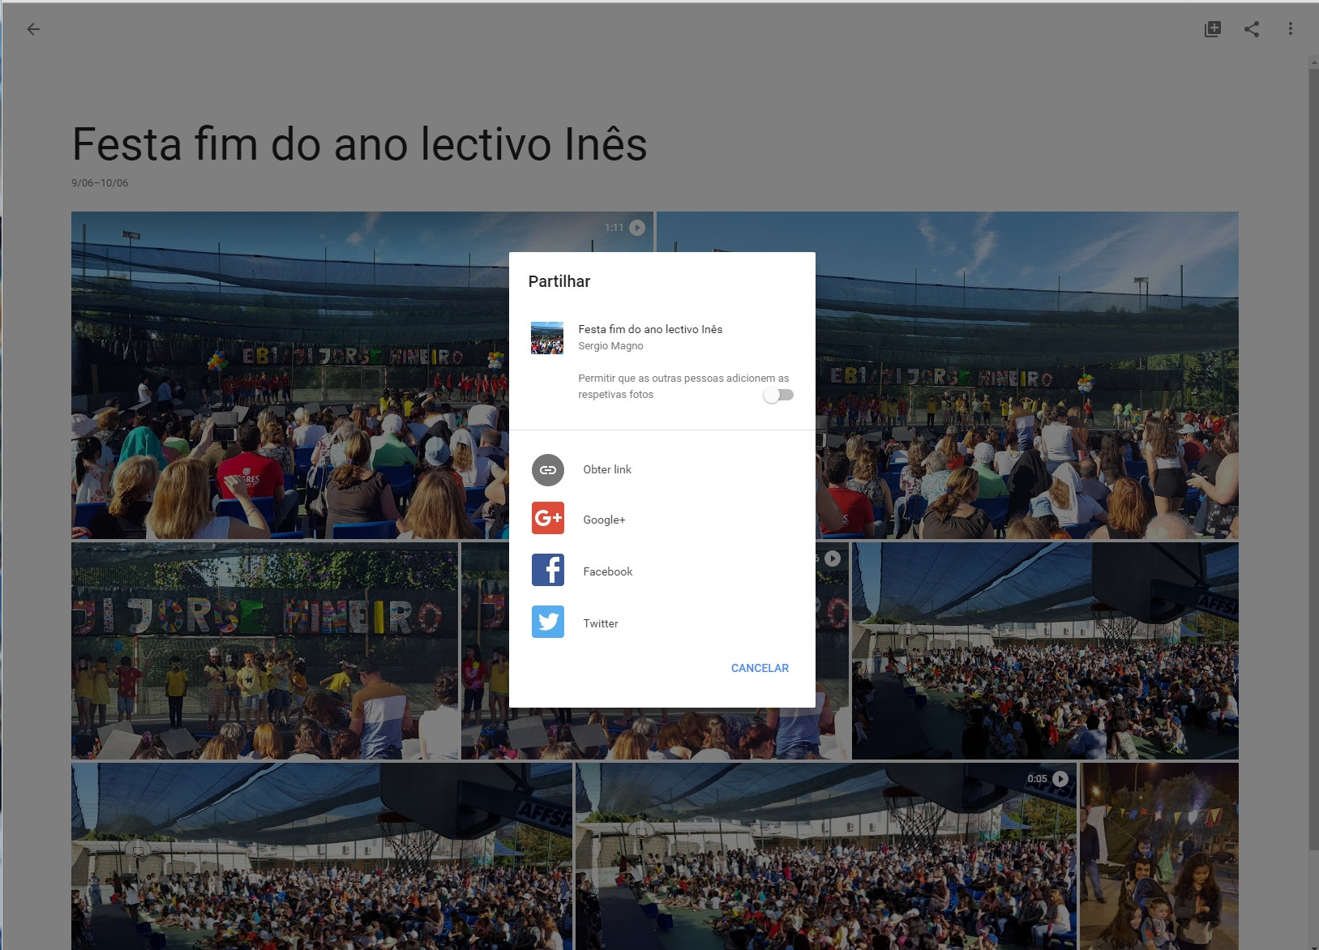Open the three-dot more options menu
Viewport: 1319px width, 950px height.
[x=1291, y=29]
